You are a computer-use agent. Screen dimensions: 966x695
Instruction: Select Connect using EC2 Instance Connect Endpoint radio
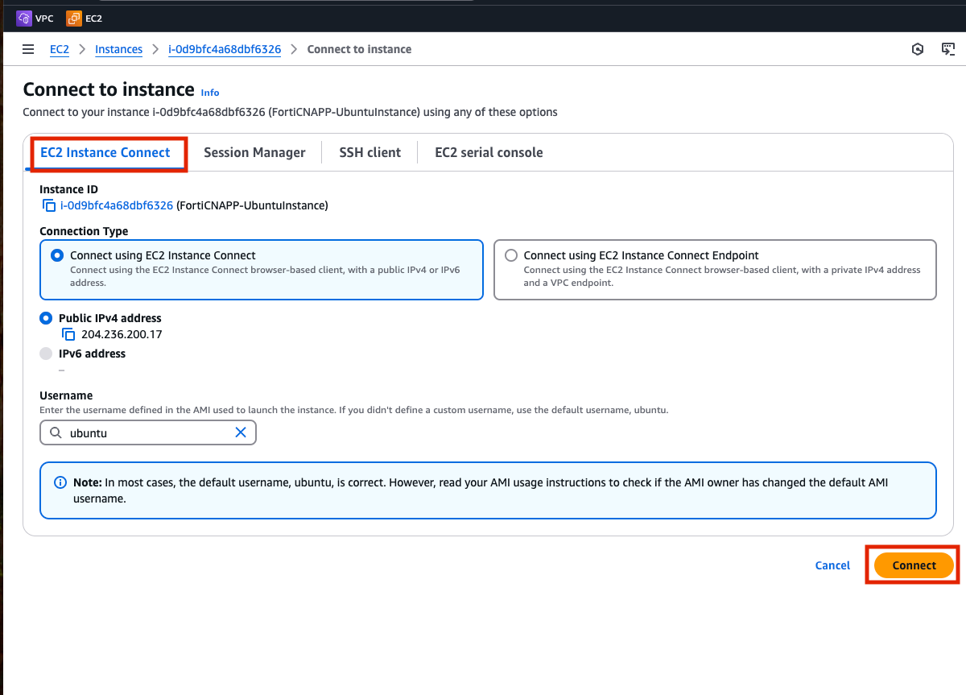[x=510, y=255]
